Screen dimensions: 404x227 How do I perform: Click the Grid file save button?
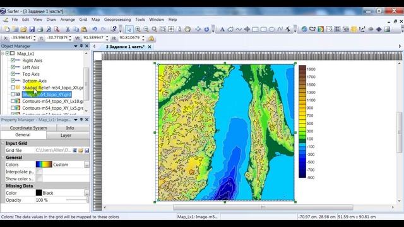click(x=86, y=150)
